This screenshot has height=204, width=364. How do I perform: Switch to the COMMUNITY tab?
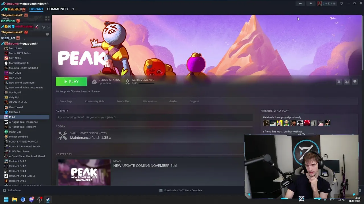(58, 9)
